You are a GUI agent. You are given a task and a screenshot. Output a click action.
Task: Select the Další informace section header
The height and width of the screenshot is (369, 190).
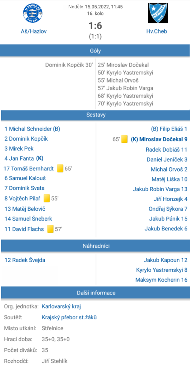tap(95, 293)
